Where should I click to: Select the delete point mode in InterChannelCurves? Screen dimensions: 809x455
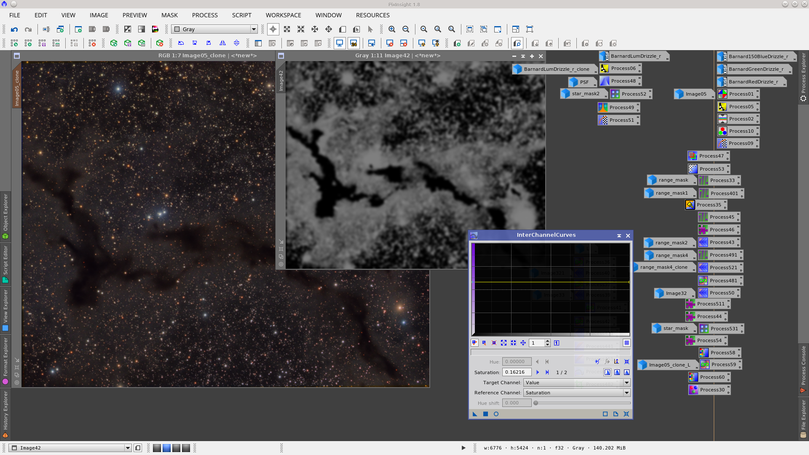(x=494, y=343)
